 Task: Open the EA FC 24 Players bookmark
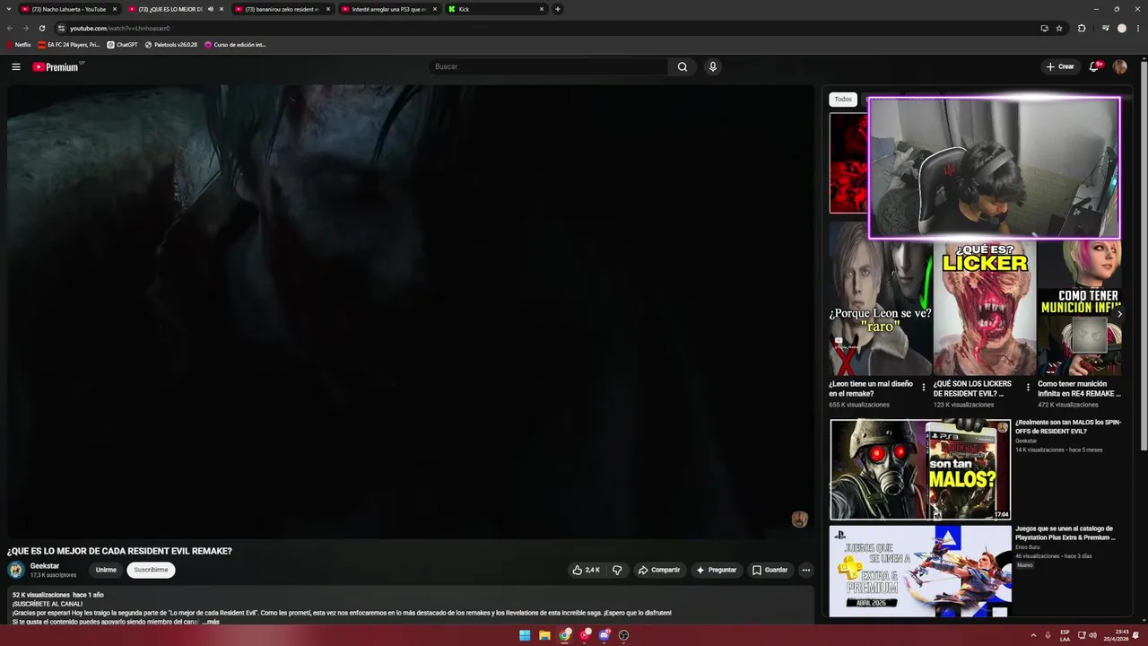(69, 44)
